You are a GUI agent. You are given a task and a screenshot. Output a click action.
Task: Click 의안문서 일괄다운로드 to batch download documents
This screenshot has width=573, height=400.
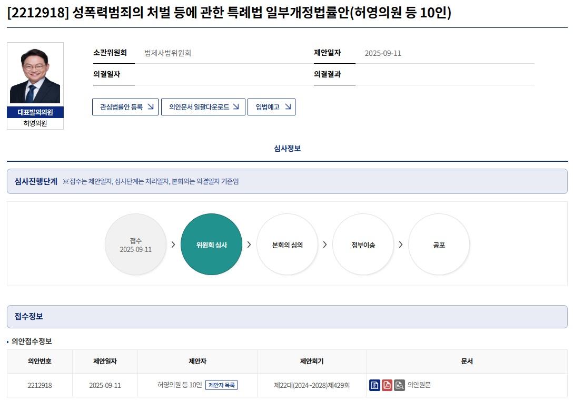coord(203,106)
